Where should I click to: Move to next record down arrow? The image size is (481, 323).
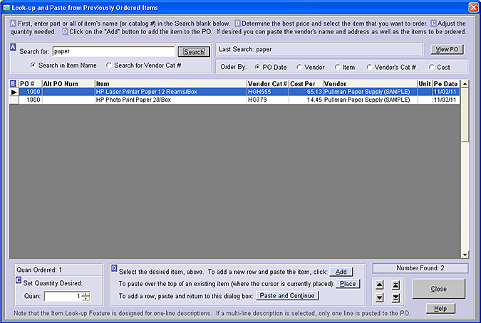[380, 297]
